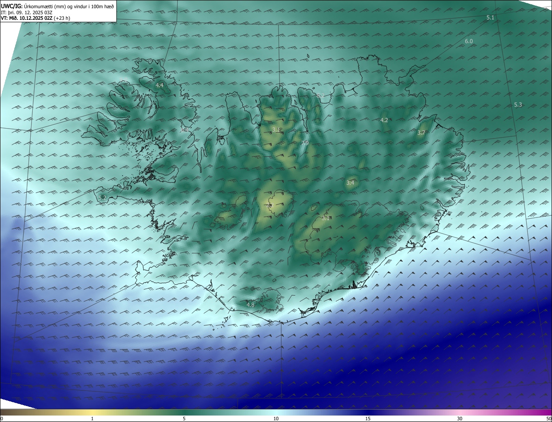Click the 3.4 value label on the map
The width and height of the screenshot is (552, 422).
coord(350,183)
